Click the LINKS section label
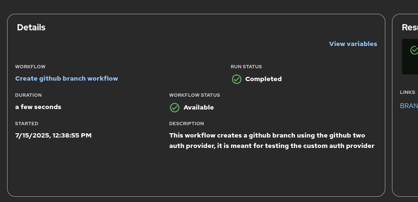The width and height of the screenshot is (418, 202). pos(408,92)
